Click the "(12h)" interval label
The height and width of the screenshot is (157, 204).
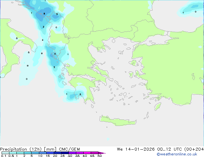coord(35,149)
